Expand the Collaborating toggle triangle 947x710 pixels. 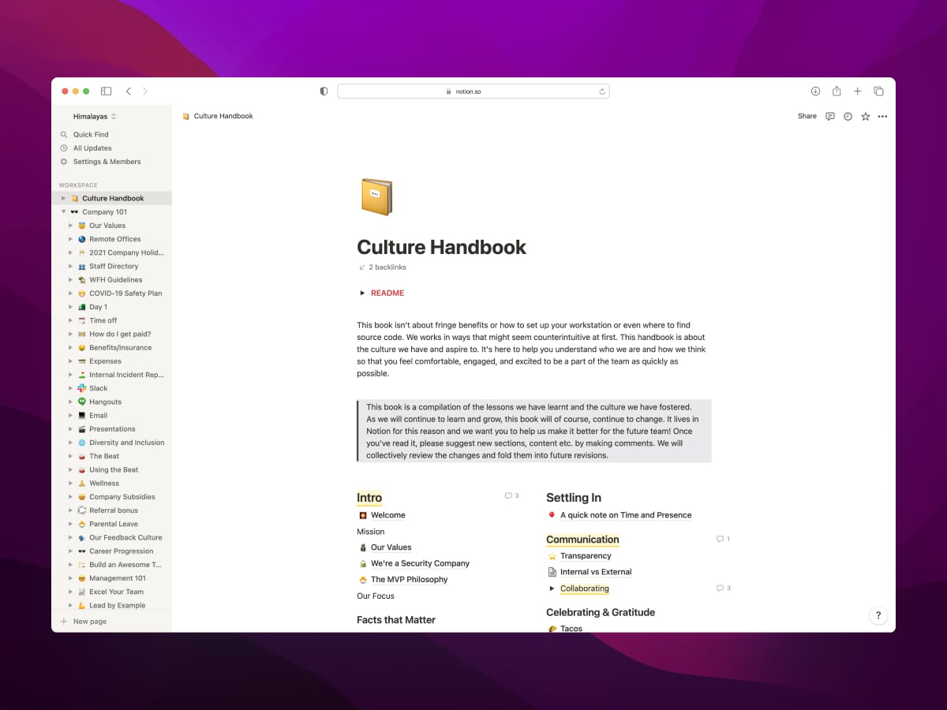(x=552, y=589)
